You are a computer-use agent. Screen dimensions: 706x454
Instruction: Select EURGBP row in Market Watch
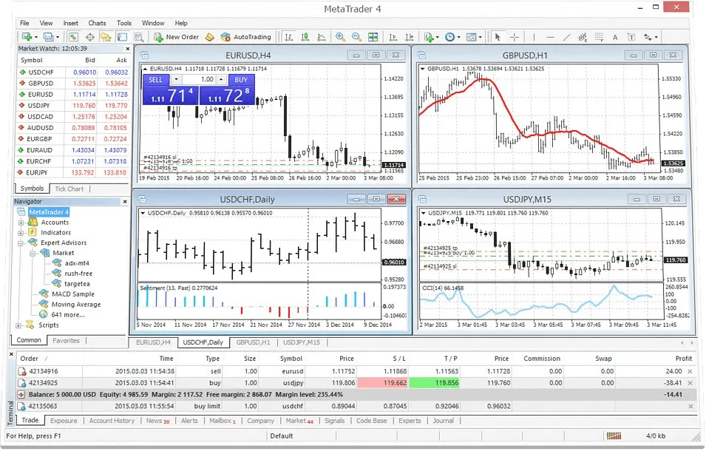coord(73,139)
